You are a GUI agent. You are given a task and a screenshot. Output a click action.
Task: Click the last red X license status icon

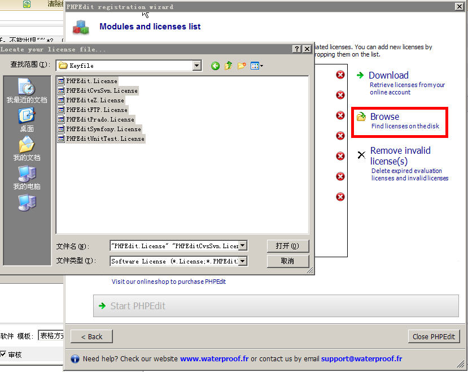[340, 197]
